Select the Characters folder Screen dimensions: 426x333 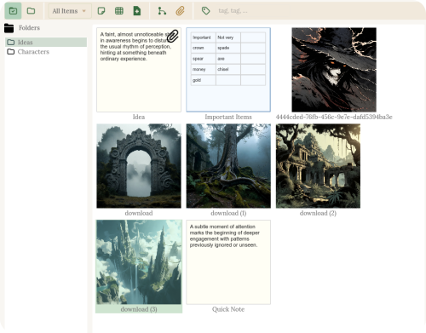pyautogui.click(x=46, y=52)
